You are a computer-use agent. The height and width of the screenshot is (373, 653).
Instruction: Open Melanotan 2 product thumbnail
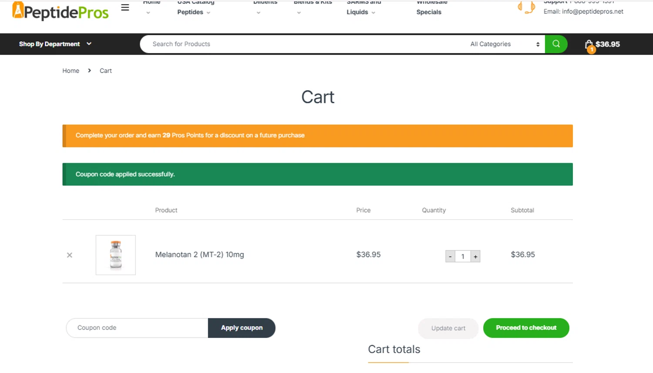point(116,255)
